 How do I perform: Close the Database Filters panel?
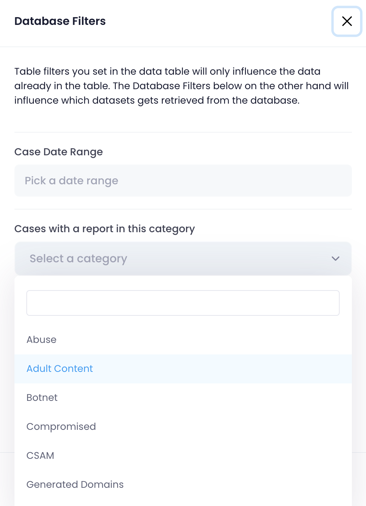347,21
